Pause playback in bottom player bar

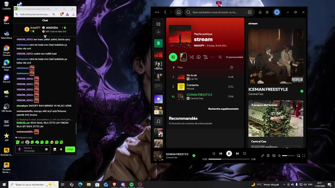[229, 154]
